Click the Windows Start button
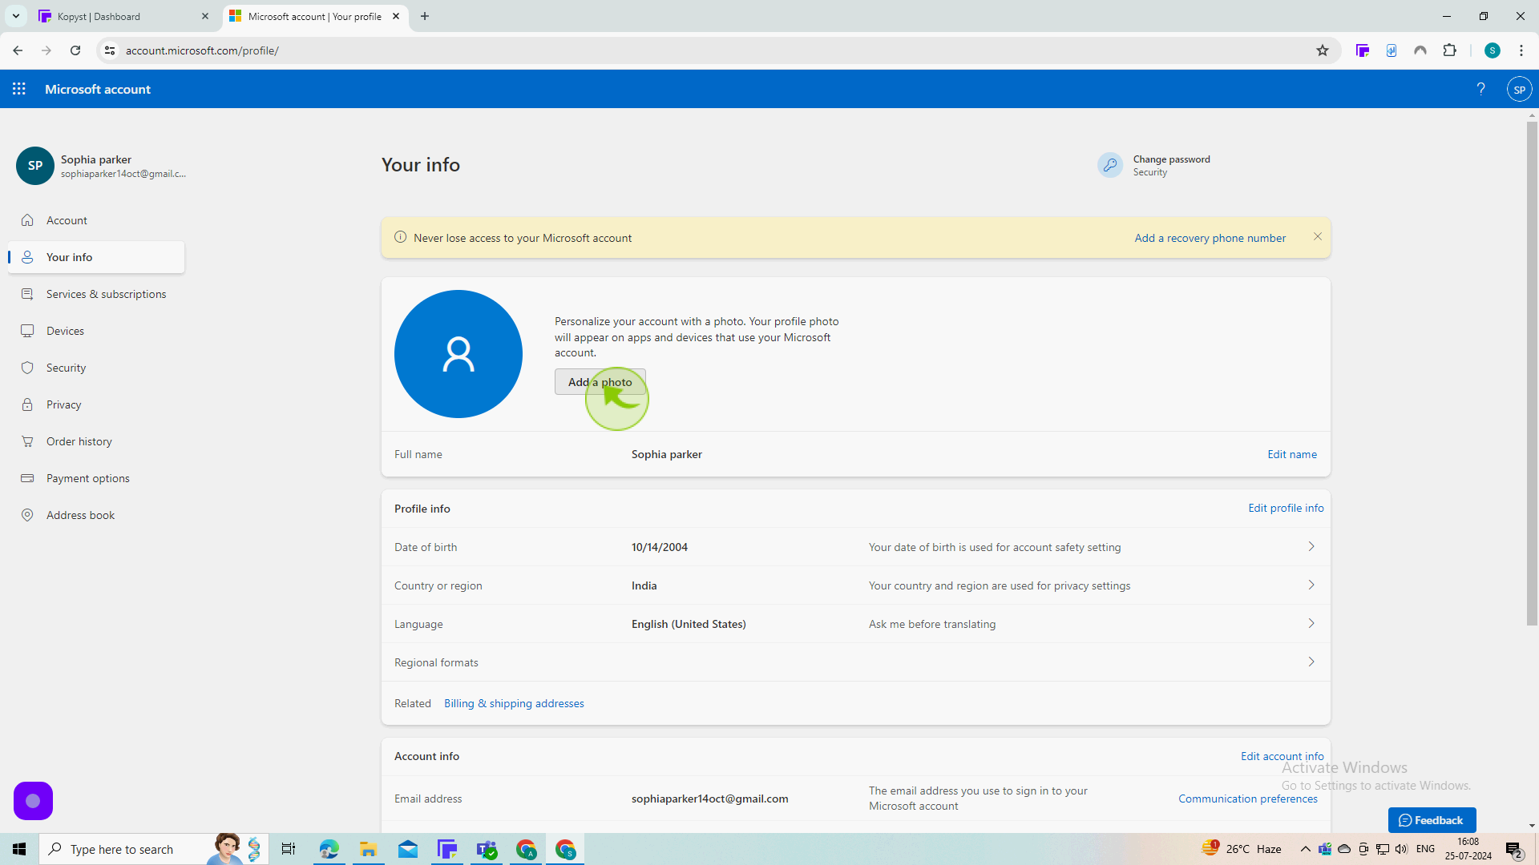1539x865 pixels. (x=19, y=849)
